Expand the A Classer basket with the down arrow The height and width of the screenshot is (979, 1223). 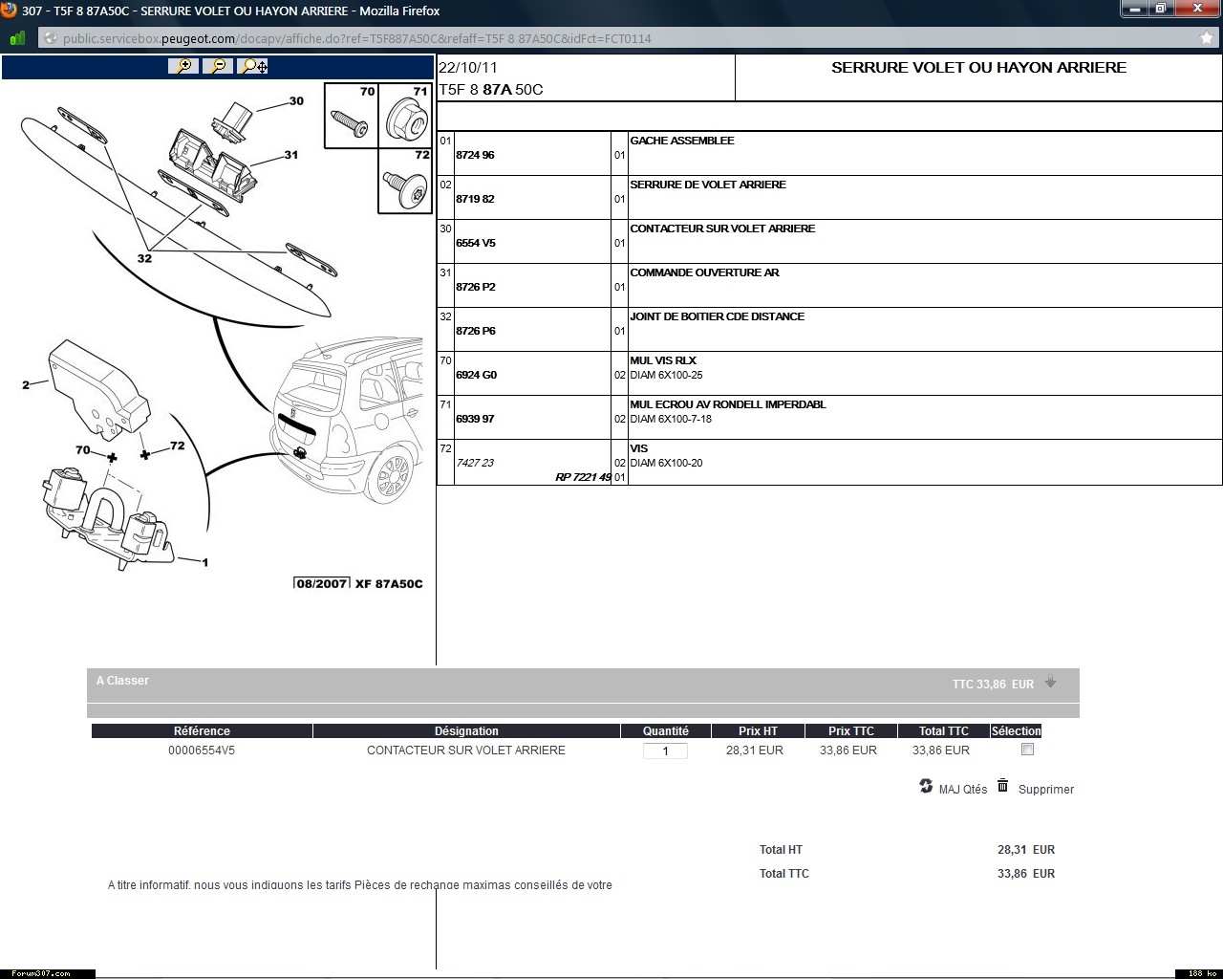[1050, 682]
